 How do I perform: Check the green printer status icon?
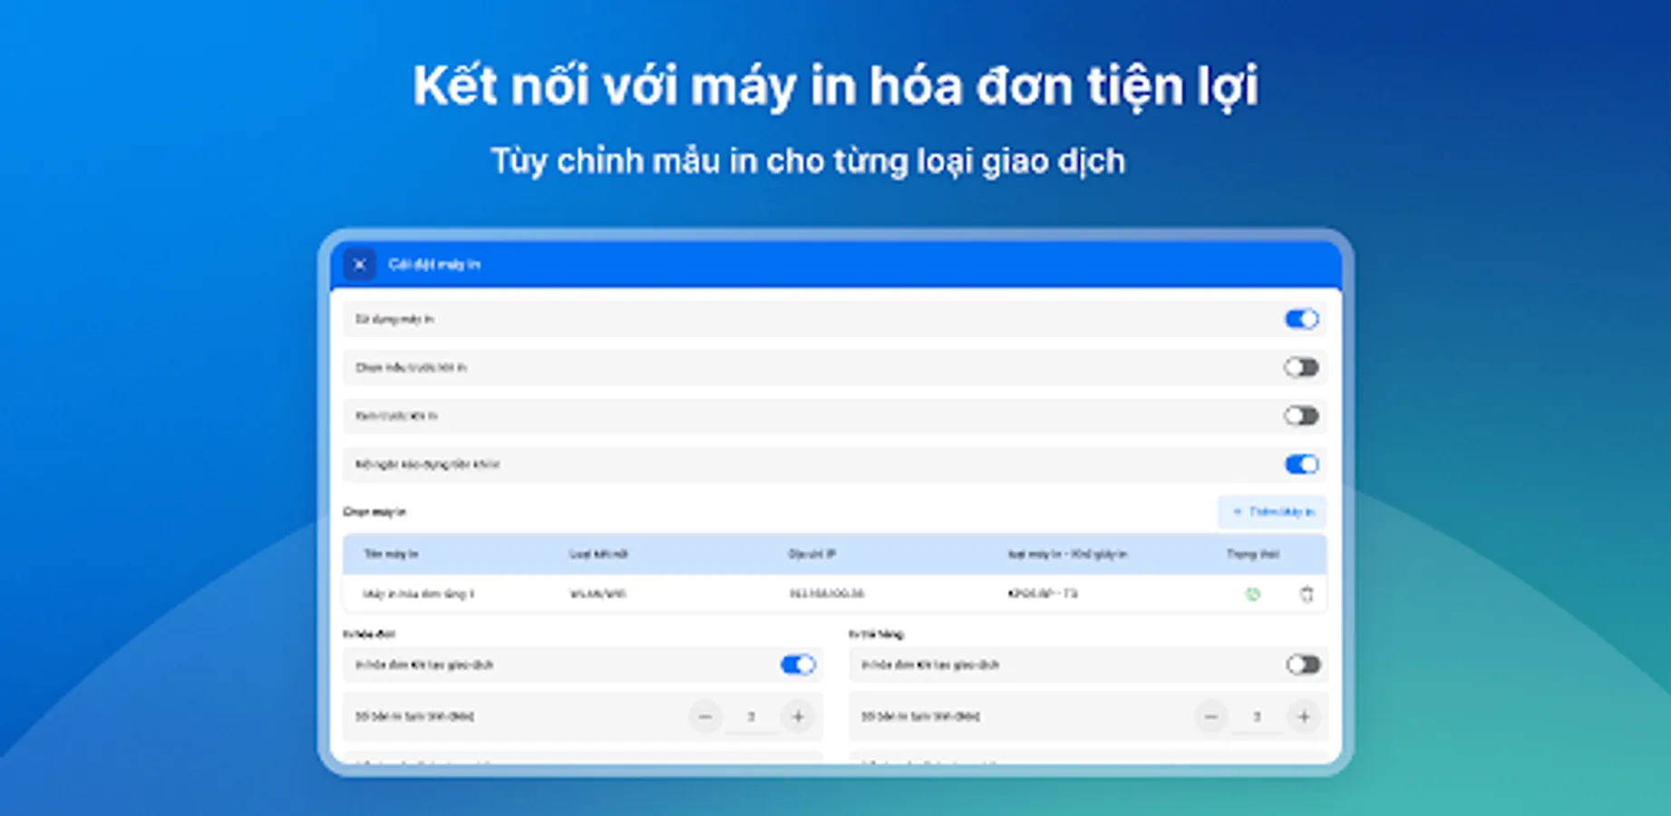[1253, 595]
